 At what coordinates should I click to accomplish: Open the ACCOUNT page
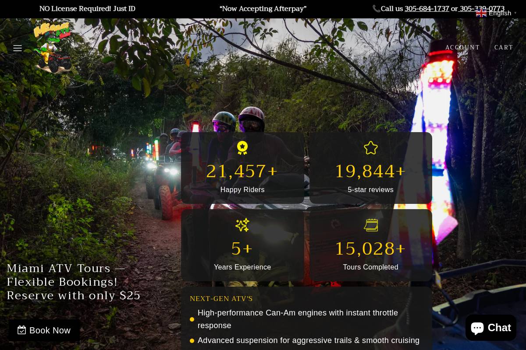[462, 48]
